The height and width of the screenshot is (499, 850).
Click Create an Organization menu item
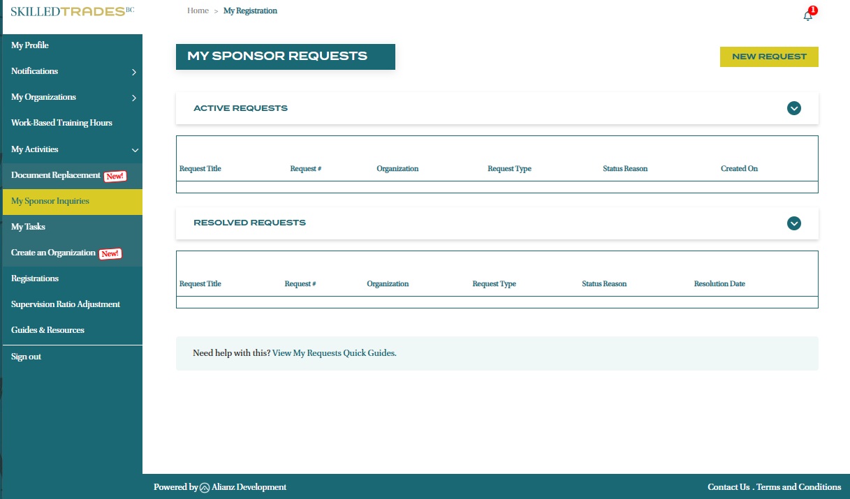pyautogui.click(x=53, y=253)
